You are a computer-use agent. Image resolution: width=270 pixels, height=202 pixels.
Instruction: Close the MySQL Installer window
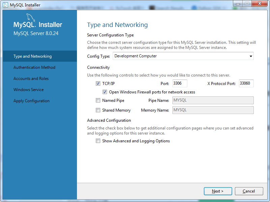260,3
